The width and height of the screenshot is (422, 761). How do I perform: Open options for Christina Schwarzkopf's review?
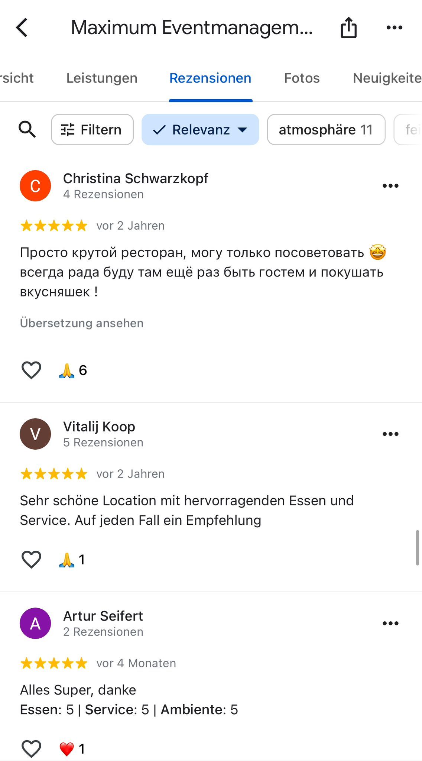click(x=390, y=186)
